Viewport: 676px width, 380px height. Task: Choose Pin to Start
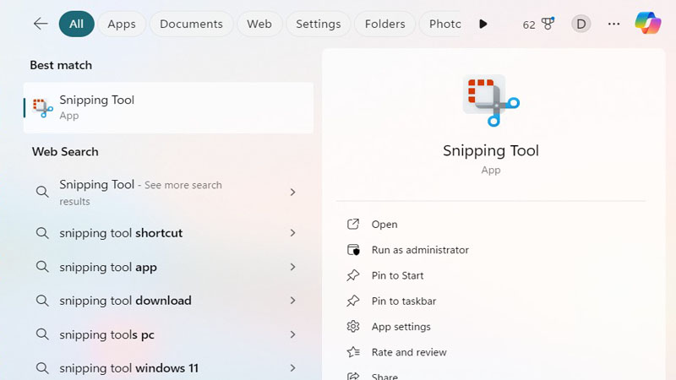(397, 276)
